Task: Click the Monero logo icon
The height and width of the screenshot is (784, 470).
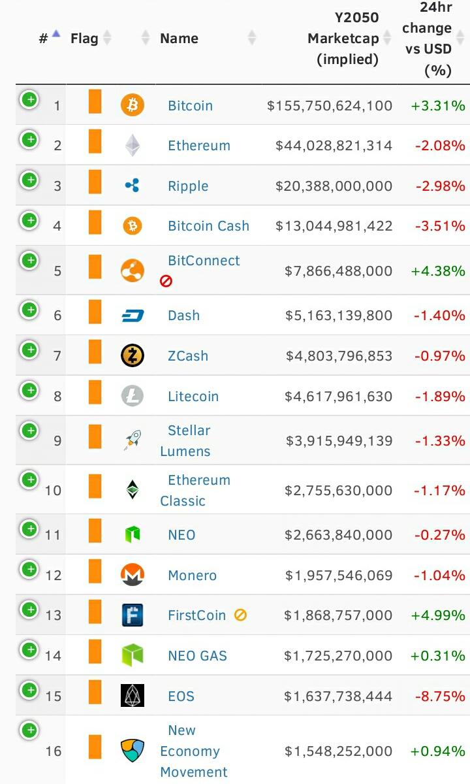Action: (133, 575)
